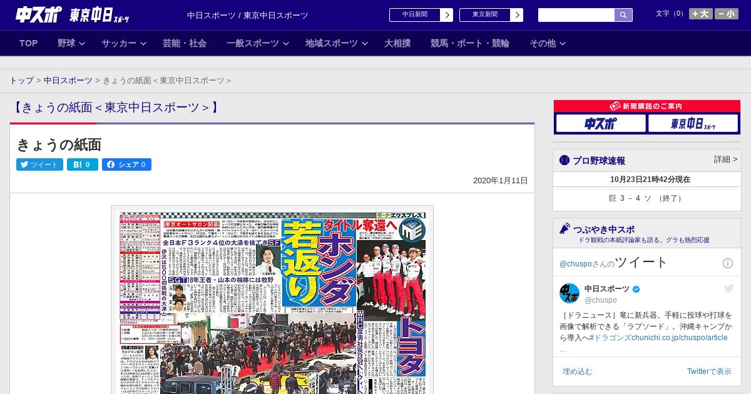Open the 芸能・社会 section
Screen dimensions: 751x394
[185, 43]
